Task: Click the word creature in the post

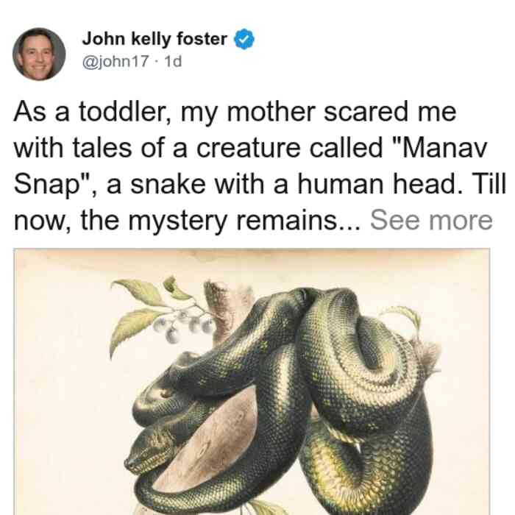Action: [x=249, y=148]
